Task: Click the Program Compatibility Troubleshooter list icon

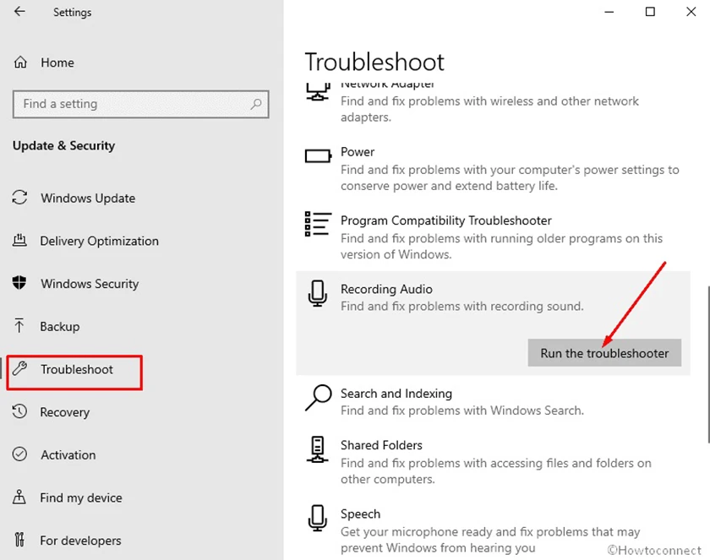Action: [318, 224]
